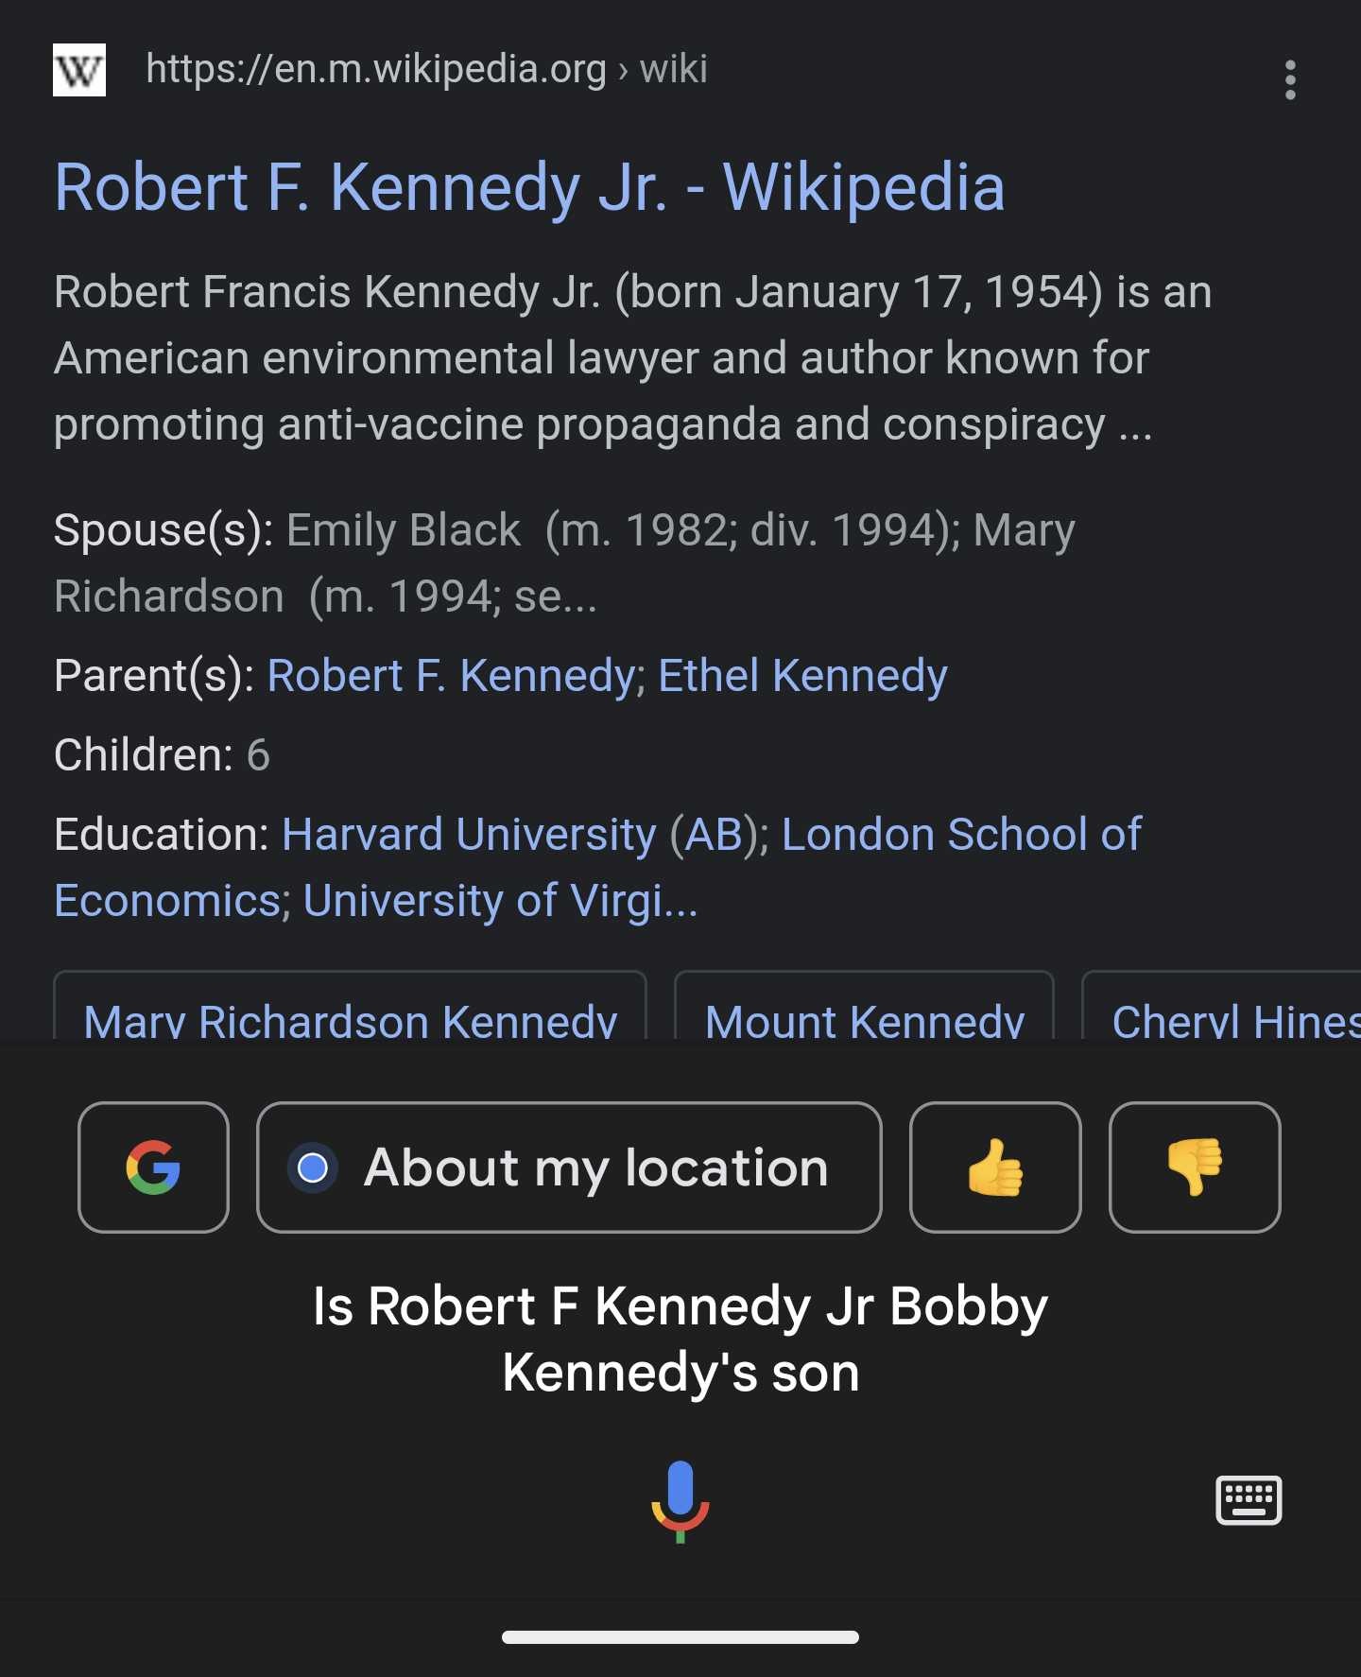1361x1677 pixels.
Task: Tap the blue location dot icon
Action: coord(313,1167)
